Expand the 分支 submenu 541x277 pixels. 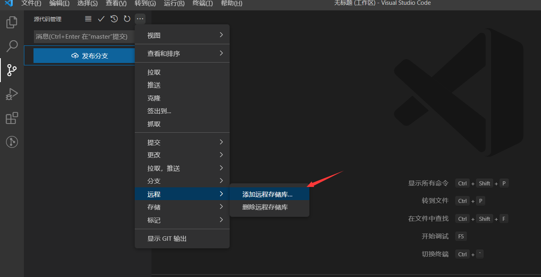(182, 181)
